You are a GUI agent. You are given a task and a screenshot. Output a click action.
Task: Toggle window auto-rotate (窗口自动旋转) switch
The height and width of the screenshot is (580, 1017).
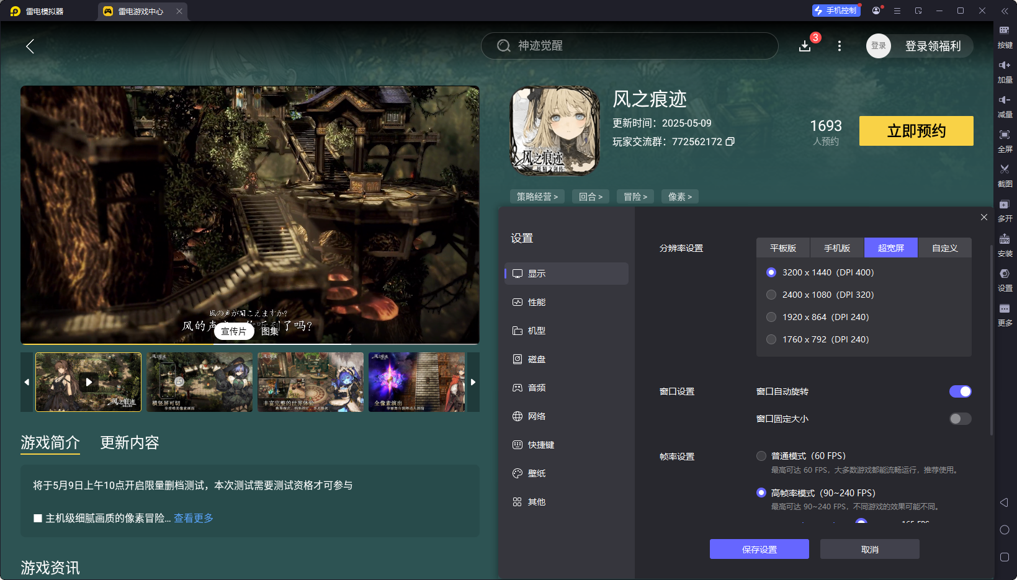coord(959,391)
